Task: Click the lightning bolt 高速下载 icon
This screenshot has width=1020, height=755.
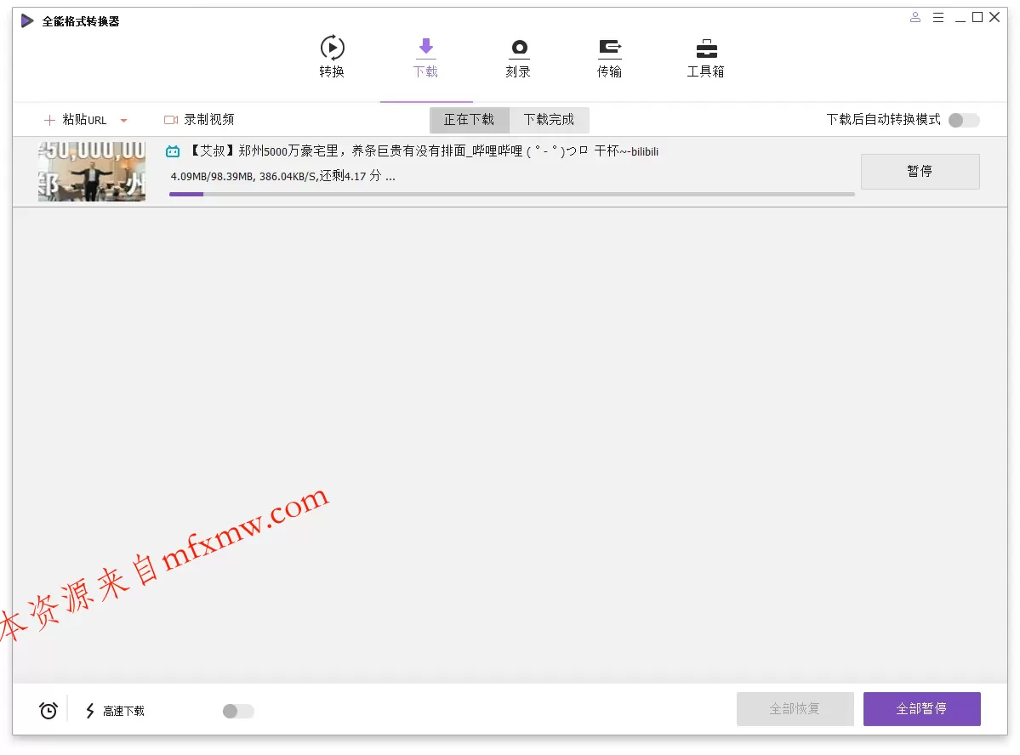Action: (90, 711)
